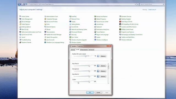Open the Java (32-bit) icon
Image resolution: width=176 pixels, height=99 pixels.
click(x=70, y=27)
